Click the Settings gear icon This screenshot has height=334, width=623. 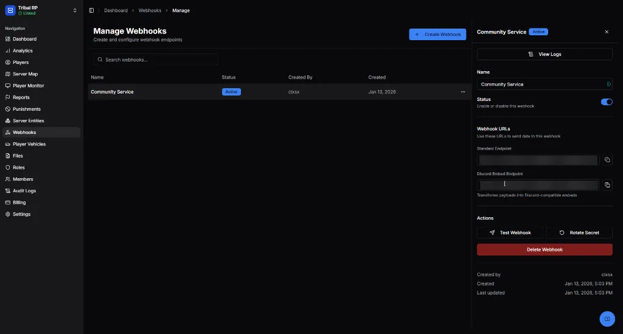[x=7, y=214]
